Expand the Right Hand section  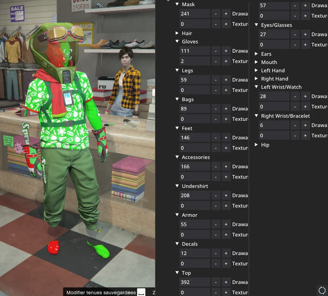pos(256,78)
